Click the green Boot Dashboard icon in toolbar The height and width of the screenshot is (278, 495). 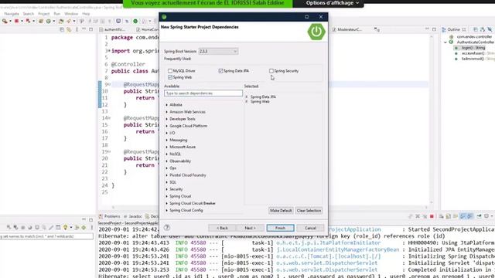pyautogui.click(x=135, y=21)
